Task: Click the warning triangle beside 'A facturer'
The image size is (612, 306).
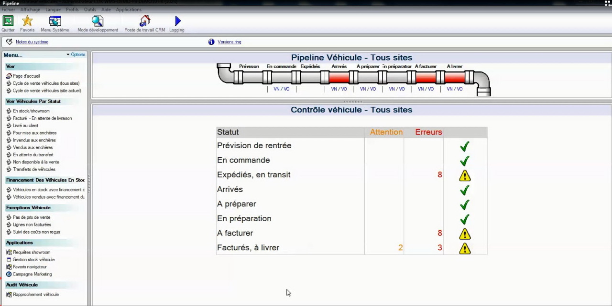Action: [464, 234]
